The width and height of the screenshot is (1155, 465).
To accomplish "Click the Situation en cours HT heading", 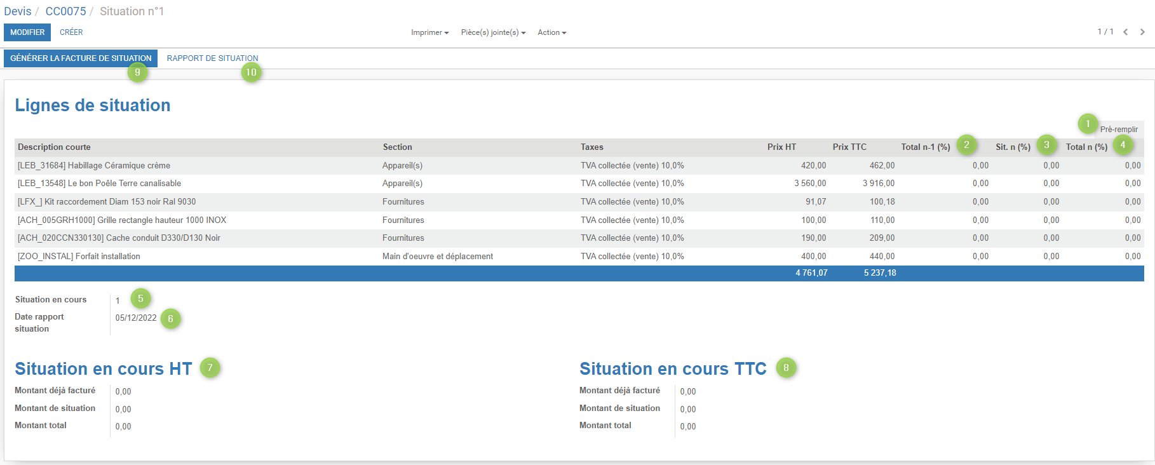I will (x=104, y=369).
